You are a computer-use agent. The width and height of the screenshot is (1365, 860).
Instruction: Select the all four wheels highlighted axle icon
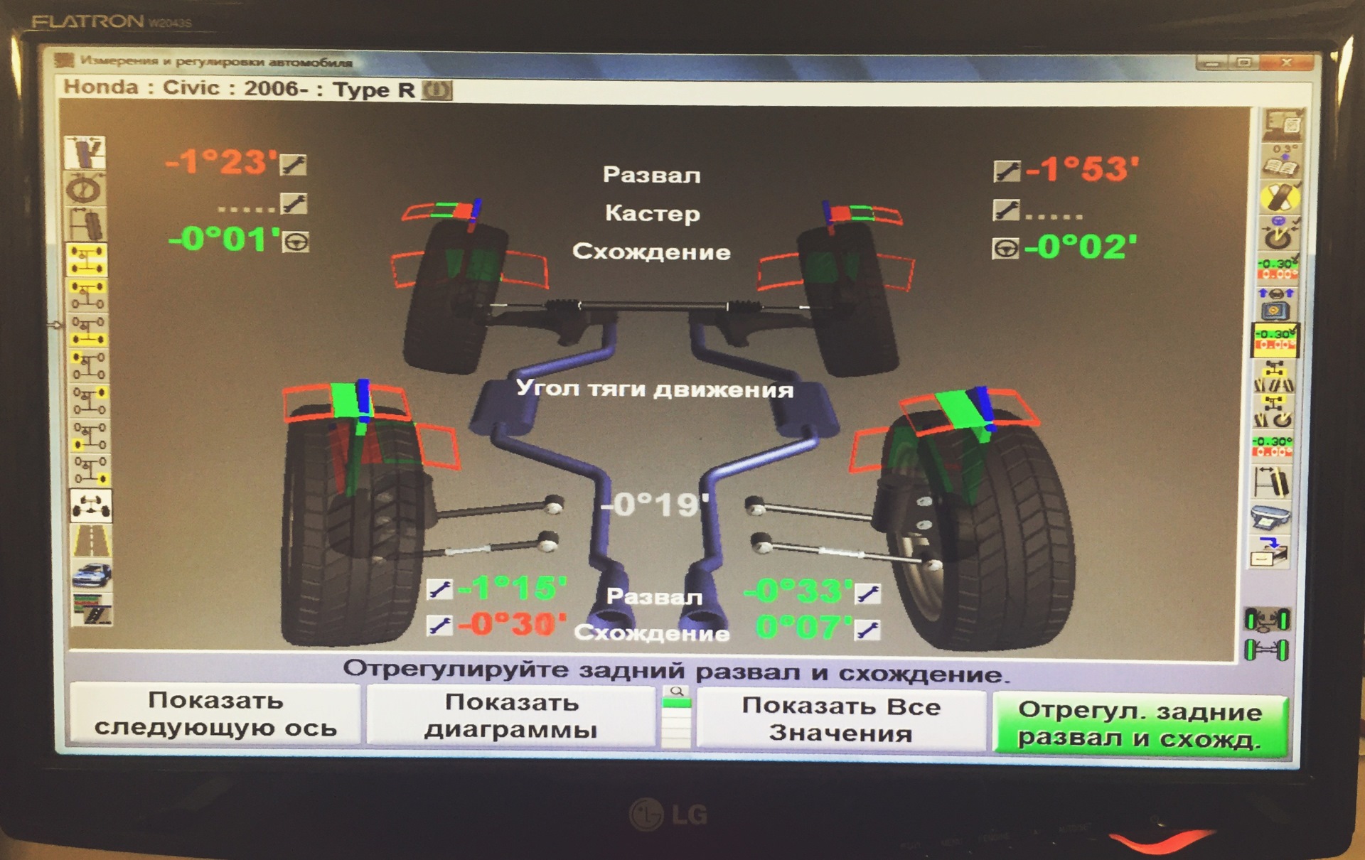tap(87, 260)
